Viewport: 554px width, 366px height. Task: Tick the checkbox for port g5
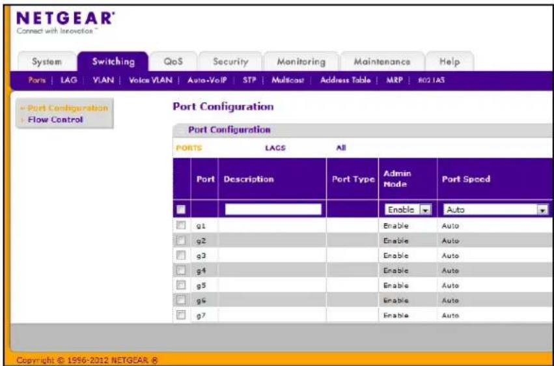[x=181, y=285]
